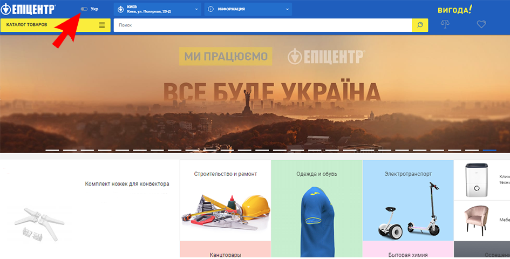Click into the Поиск search field

pyautogui.click(x=262, y=25)
